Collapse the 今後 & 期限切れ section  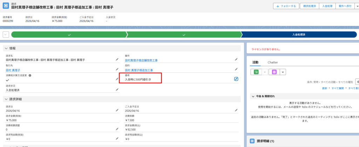(253, 96)
